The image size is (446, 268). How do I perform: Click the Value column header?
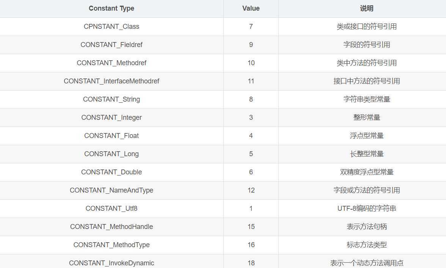coord(251,8)
